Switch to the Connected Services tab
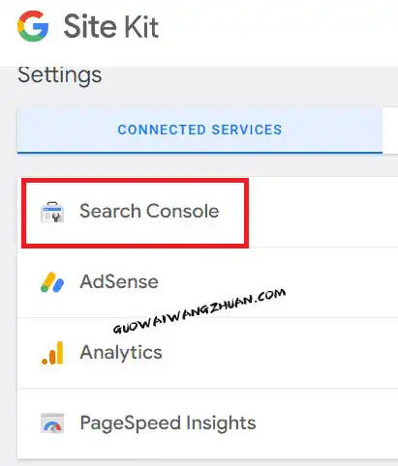398x466 pixels. click(x=199, y=130)
